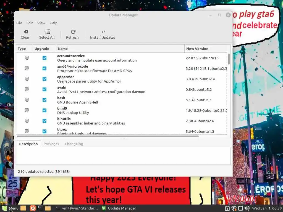Click the Update Manager taskbar window button

pos(119,208)
